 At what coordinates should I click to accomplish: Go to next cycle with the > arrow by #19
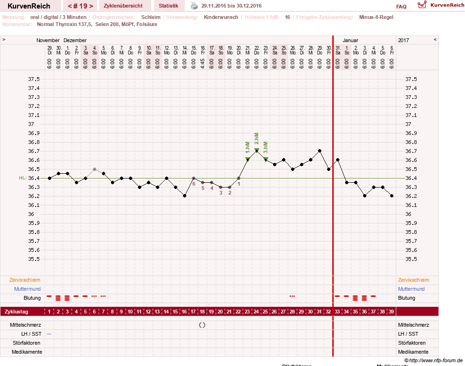click(91, 6)
